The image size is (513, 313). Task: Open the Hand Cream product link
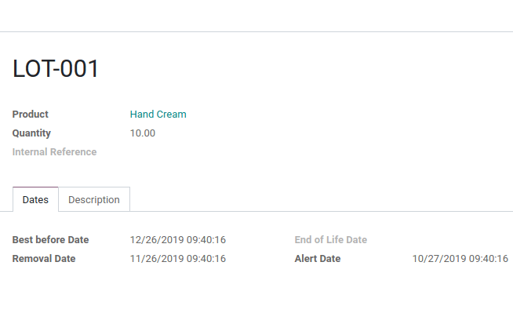(x=158, y=115)
